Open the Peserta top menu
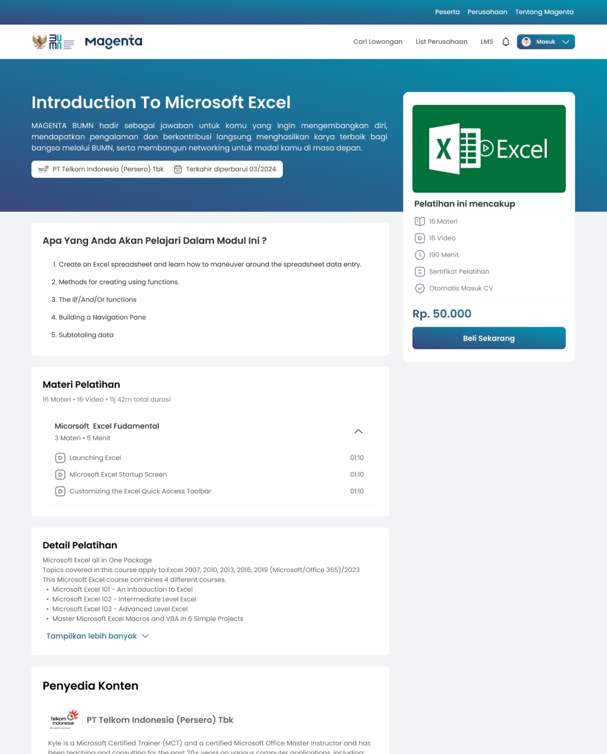The image size is (607, 754). (x=447, y=12)
